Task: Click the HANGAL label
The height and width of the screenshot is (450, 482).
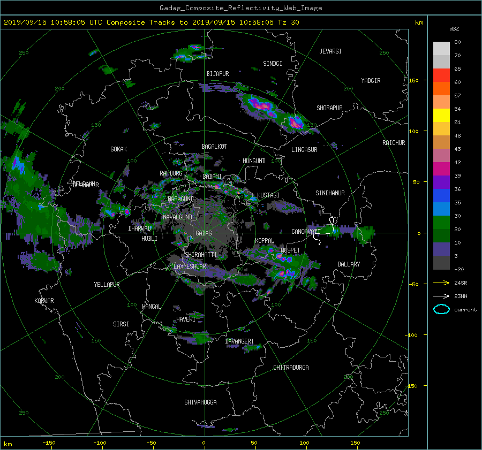Action: coord(151,307)
